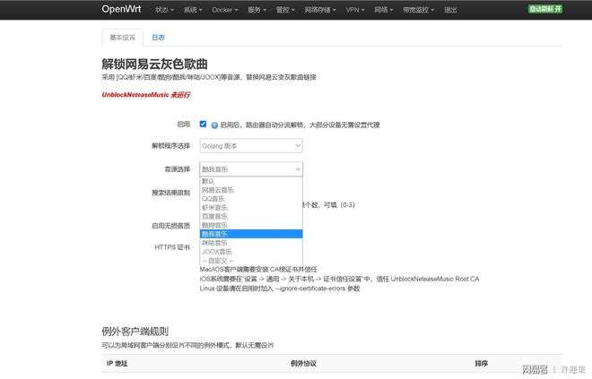Select the 百度音乐 option
592x379 pixels.
tap(214, 216)
